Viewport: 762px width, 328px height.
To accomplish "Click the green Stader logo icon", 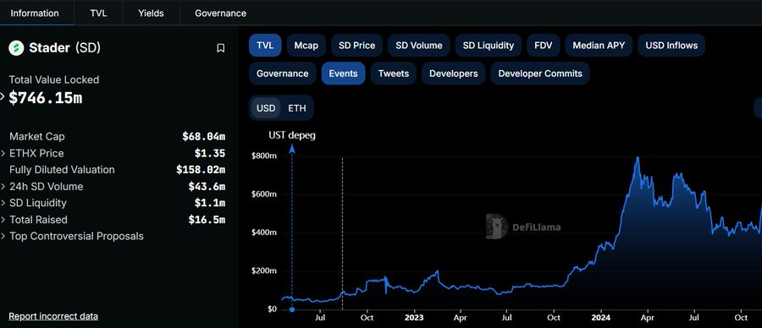I will coord(17,48).
